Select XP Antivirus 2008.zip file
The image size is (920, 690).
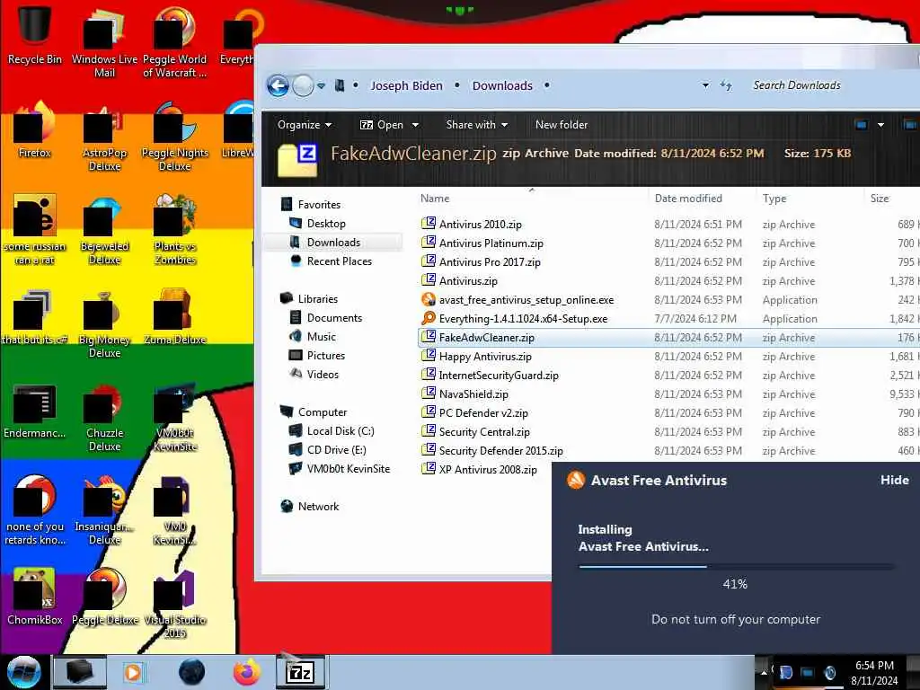tap(488, 469)
